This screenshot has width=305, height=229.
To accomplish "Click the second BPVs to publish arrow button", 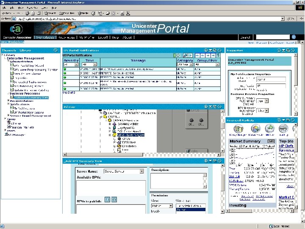I will point(114,200).
